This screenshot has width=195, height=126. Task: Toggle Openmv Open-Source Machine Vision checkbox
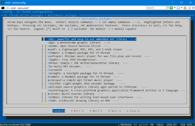[x=44, y=46]
